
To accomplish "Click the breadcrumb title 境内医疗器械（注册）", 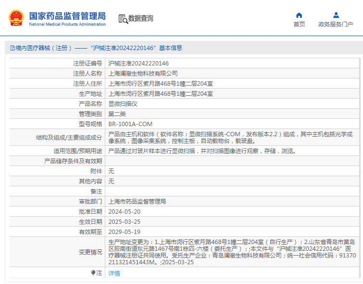I will pyautogui.click(x=43, y=48).
